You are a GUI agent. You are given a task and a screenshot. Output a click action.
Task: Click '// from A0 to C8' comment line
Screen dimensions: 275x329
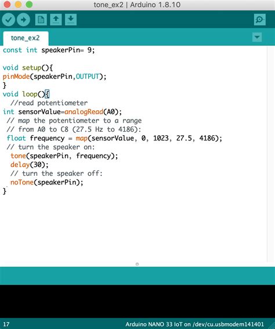click(x=74, y=129)
